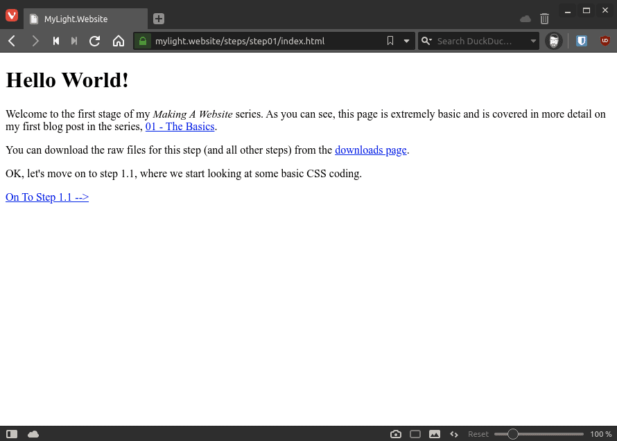Viewport: 617px width, 441px height.
Task: Open the browser profile avatar
Action: pos(553,41)
